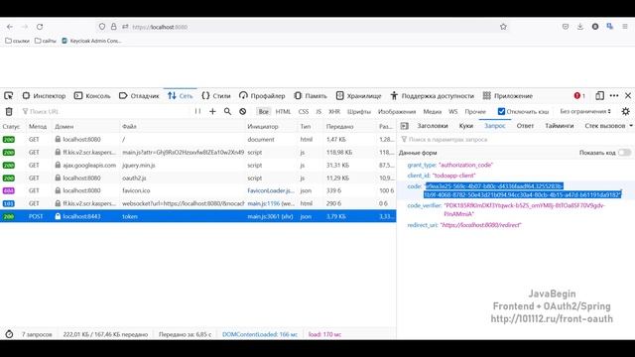Switch to the Приложение tab
This screenshot has height=357, width=635.
[x=508, y=96]
